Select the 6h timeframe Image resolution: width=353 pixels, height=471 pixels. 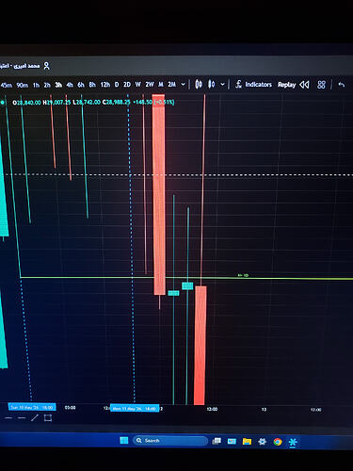pos(81,85)
